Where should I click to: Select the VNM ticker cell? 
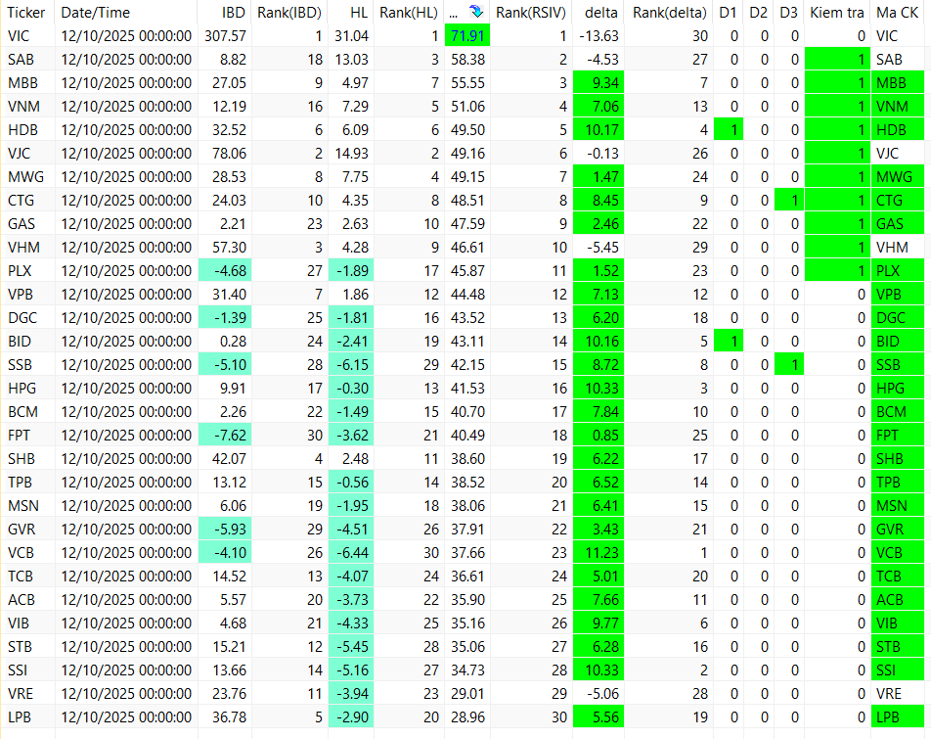pos(28,107)
